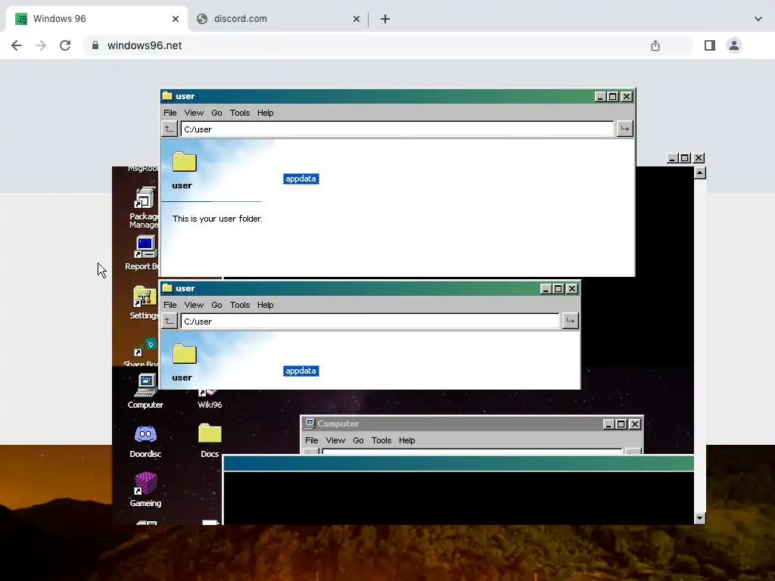Open Go menu in top user window
This screenshot has height=581, width=775.
(x=216, y=113)
